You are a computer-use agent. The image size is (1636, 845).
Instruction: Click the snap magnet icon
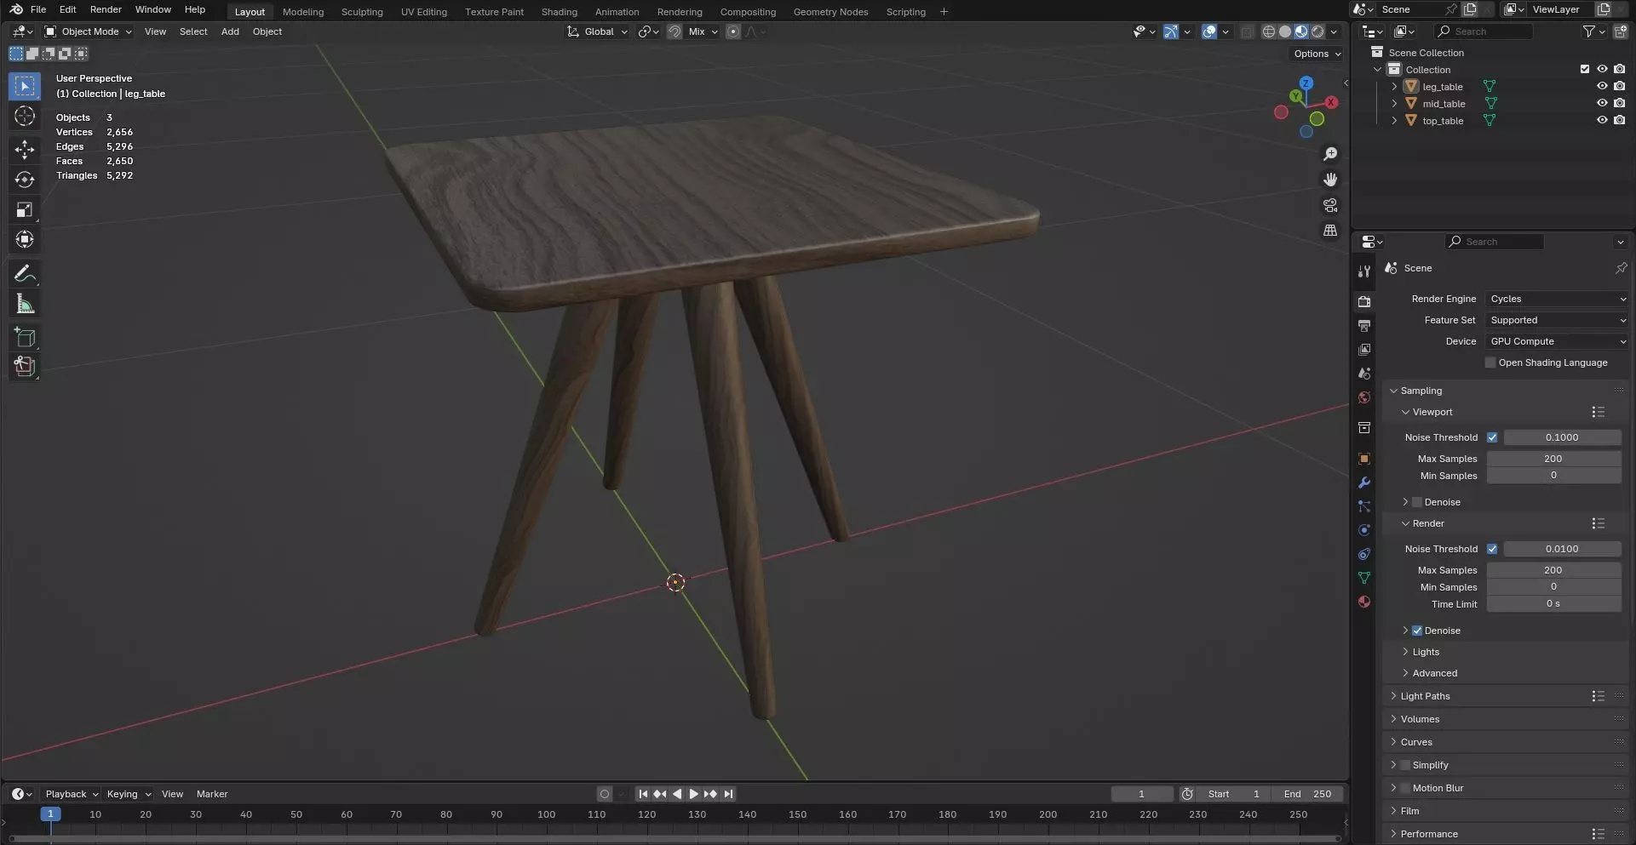[x=674, y=31]
